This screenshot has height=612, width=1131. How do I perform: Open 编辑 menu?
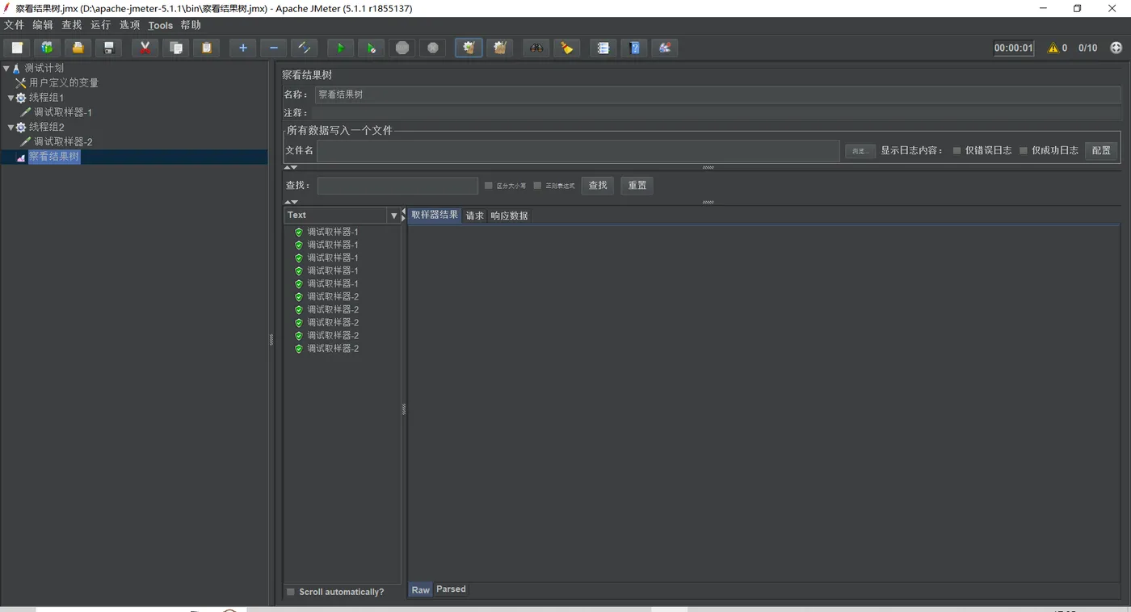[x=43, y=25]
